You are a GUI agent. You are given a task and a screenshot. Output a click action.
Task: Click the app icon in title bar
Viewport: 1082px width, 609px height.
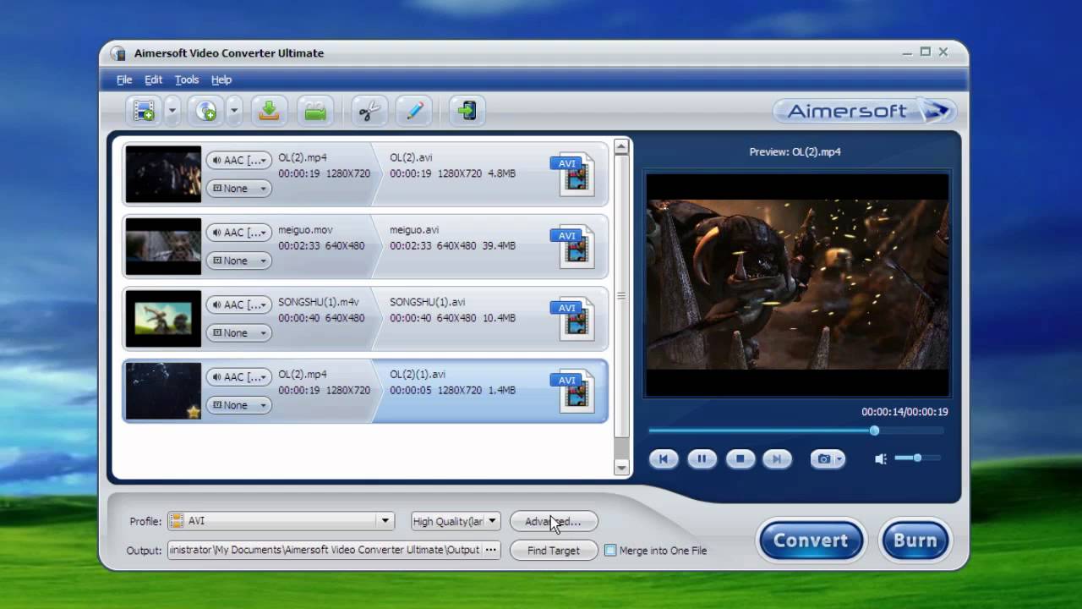click(118, 53)
